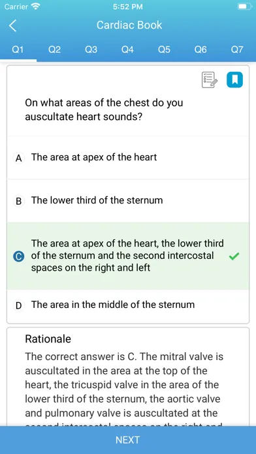Select the filled C answer circle
Viewport: 256px width, 454px height.
18,256
